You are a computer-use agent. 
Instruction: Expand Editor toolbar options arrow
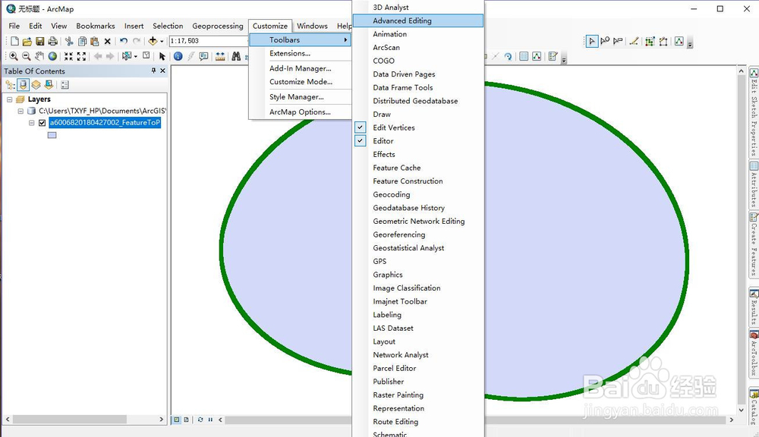564,59
